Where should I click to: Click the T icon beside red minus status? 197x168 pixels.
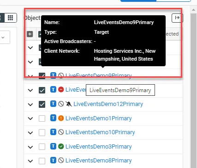pos(53,89)
